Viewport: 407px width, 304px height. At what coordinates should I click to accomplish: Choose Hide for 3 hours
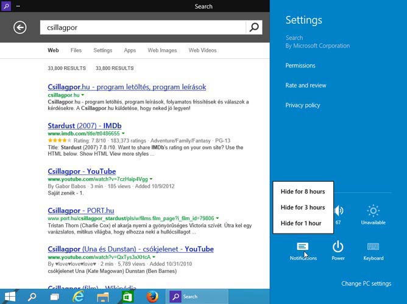coord(303,207)
